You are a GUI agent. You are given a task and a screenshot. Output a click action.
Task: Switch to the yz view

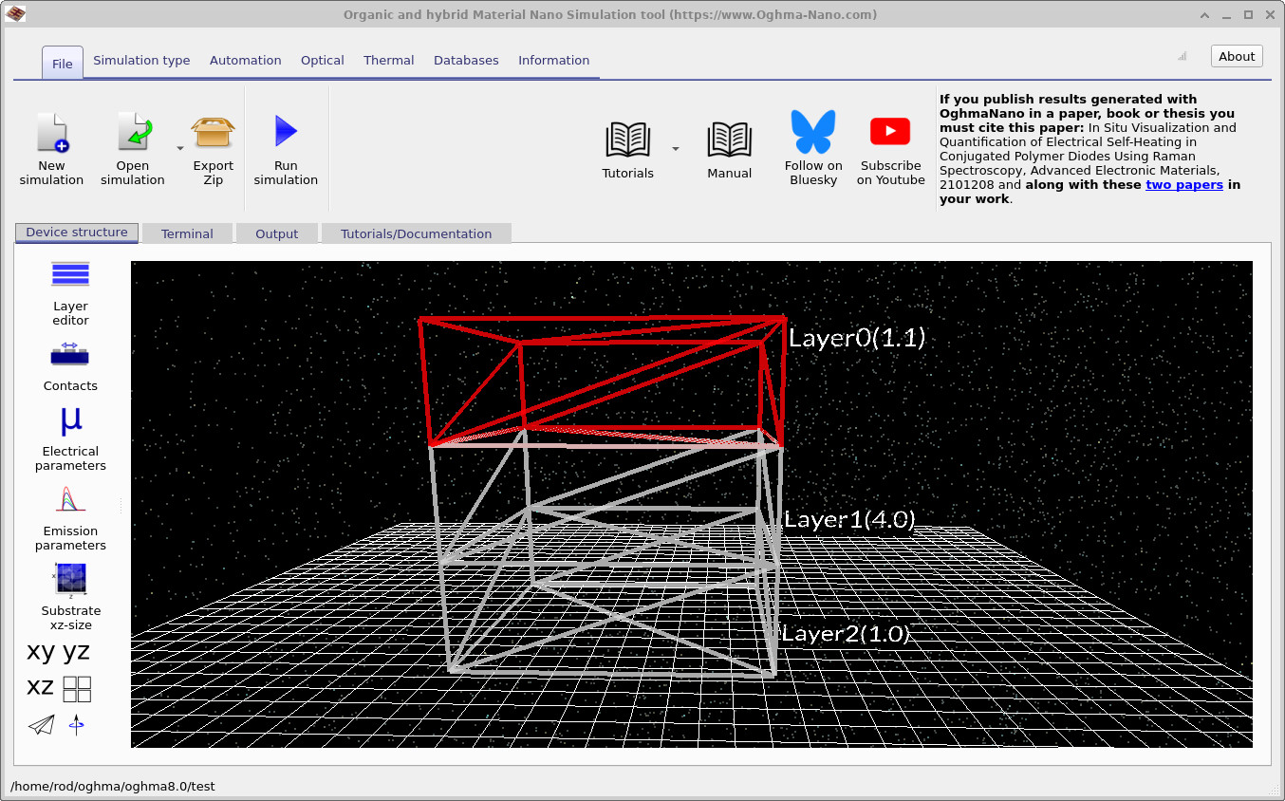(77, 652)
